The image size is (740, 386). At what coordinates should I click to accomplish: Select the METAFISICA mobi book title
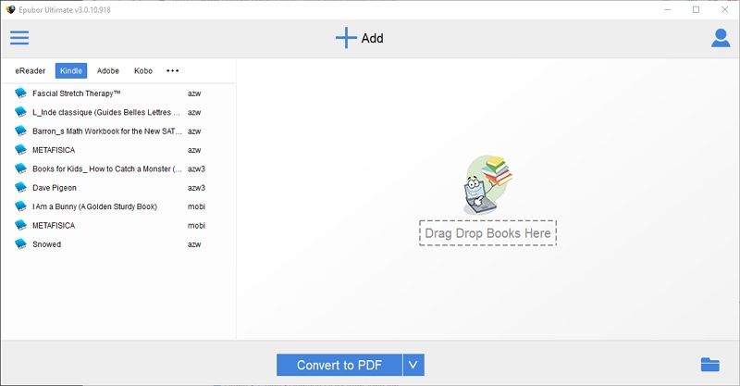point(54,226)
